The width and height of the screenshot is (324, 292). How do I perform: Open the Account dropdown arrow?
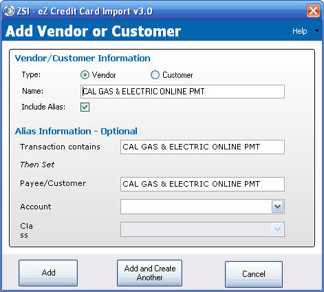(278, 207)
